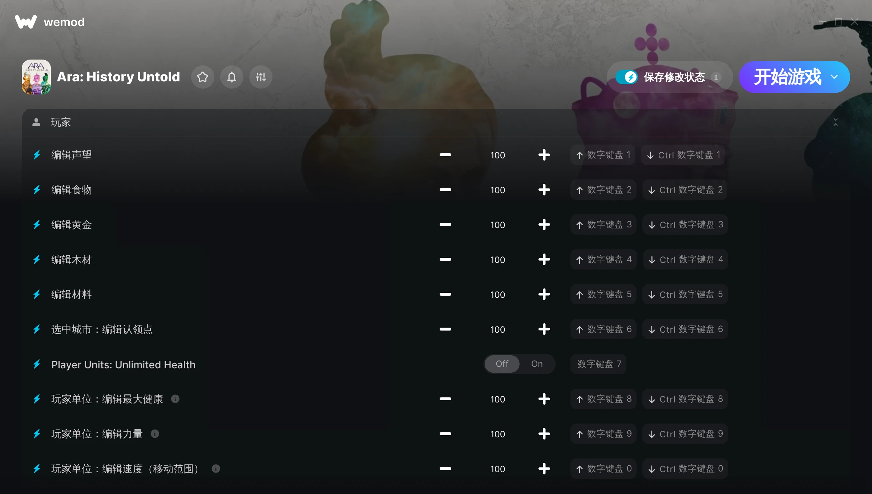Click the info icon beside 保存修改状态
This screenshot has height=494, width=872.
pyautogui.click(x=716, y=77)
